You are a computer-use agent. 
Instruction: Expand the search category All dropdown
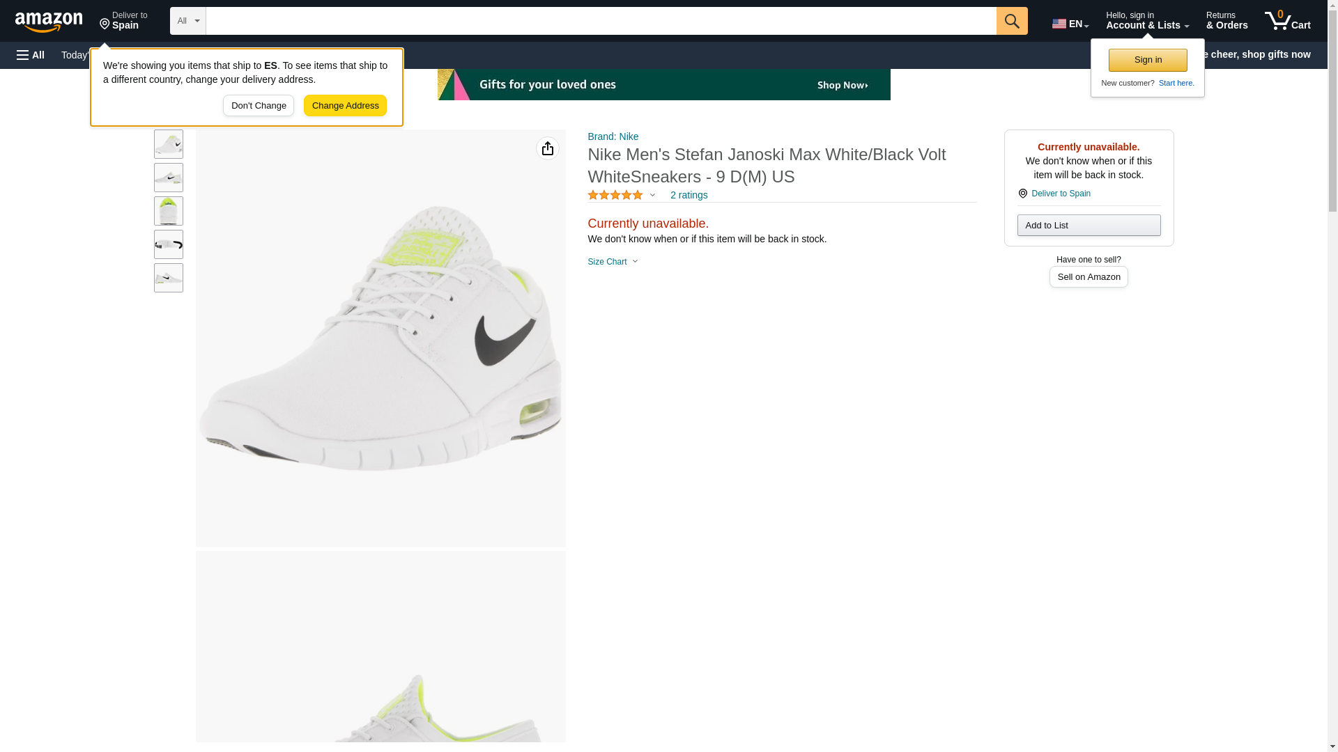187,21
